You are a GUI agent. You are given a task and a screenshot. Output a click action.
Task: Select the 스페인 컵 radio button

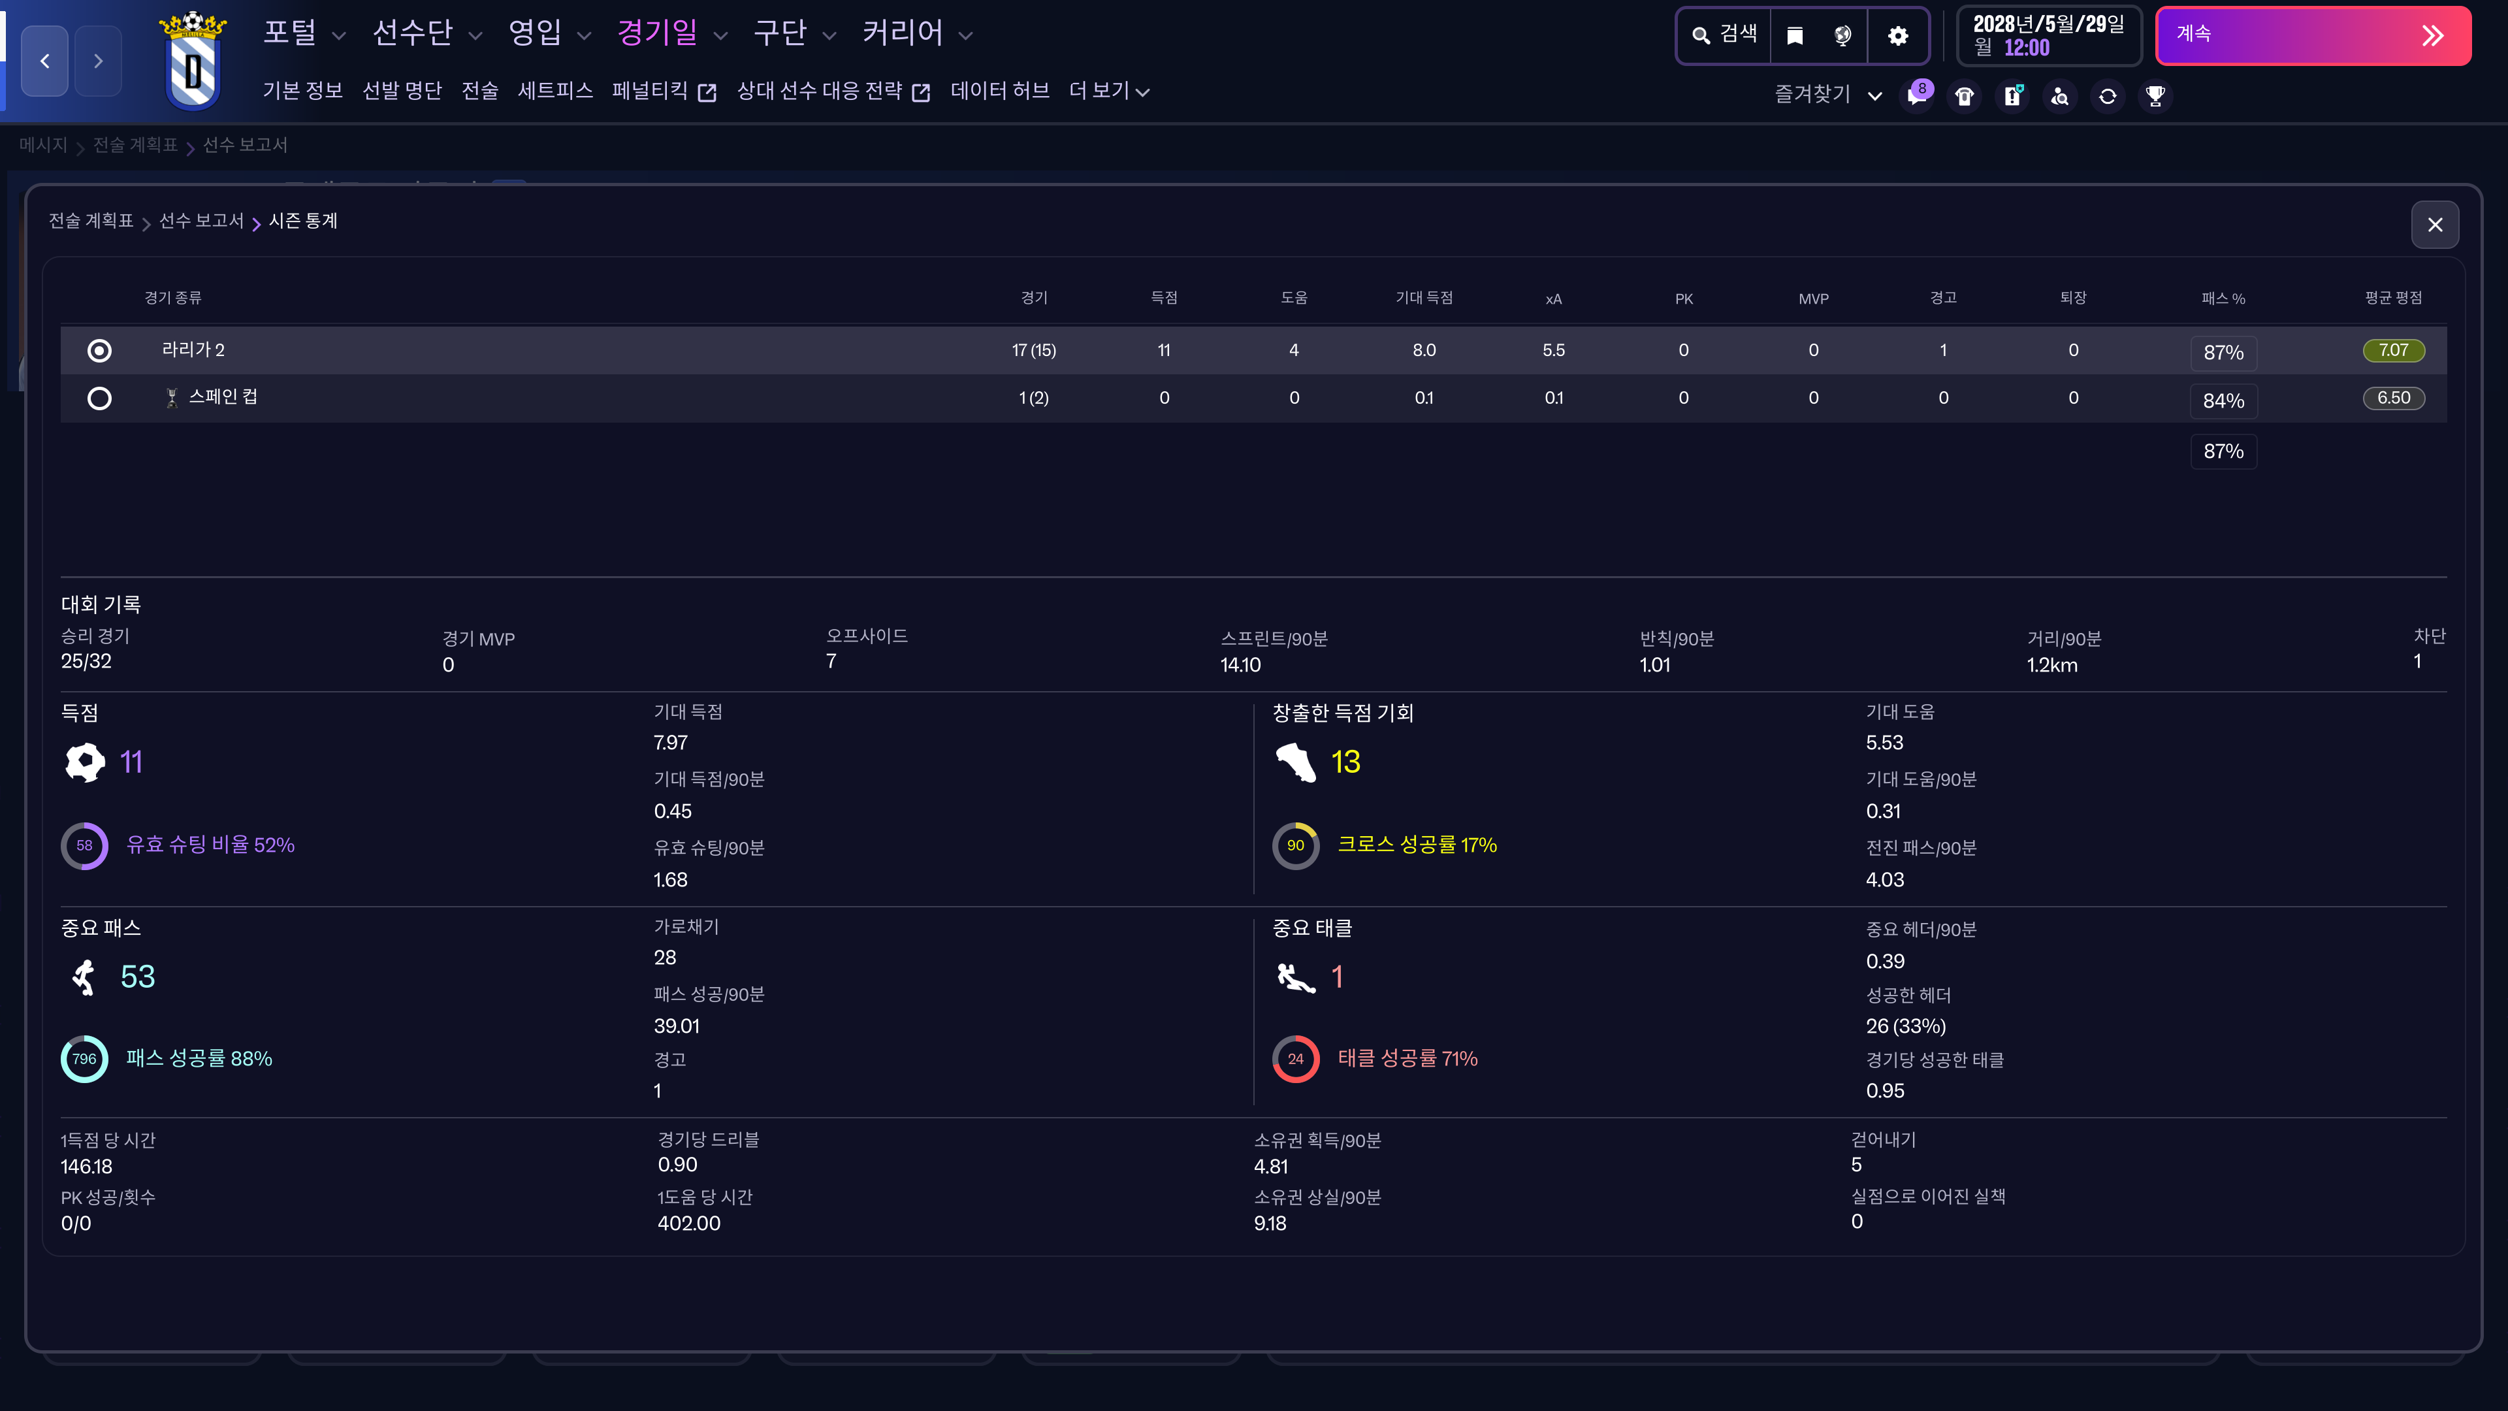tap(99, 398)
